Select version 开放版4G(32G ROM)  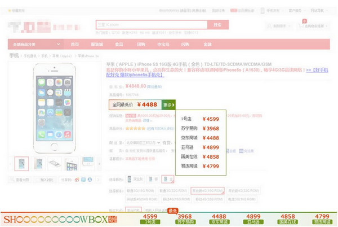243,191
